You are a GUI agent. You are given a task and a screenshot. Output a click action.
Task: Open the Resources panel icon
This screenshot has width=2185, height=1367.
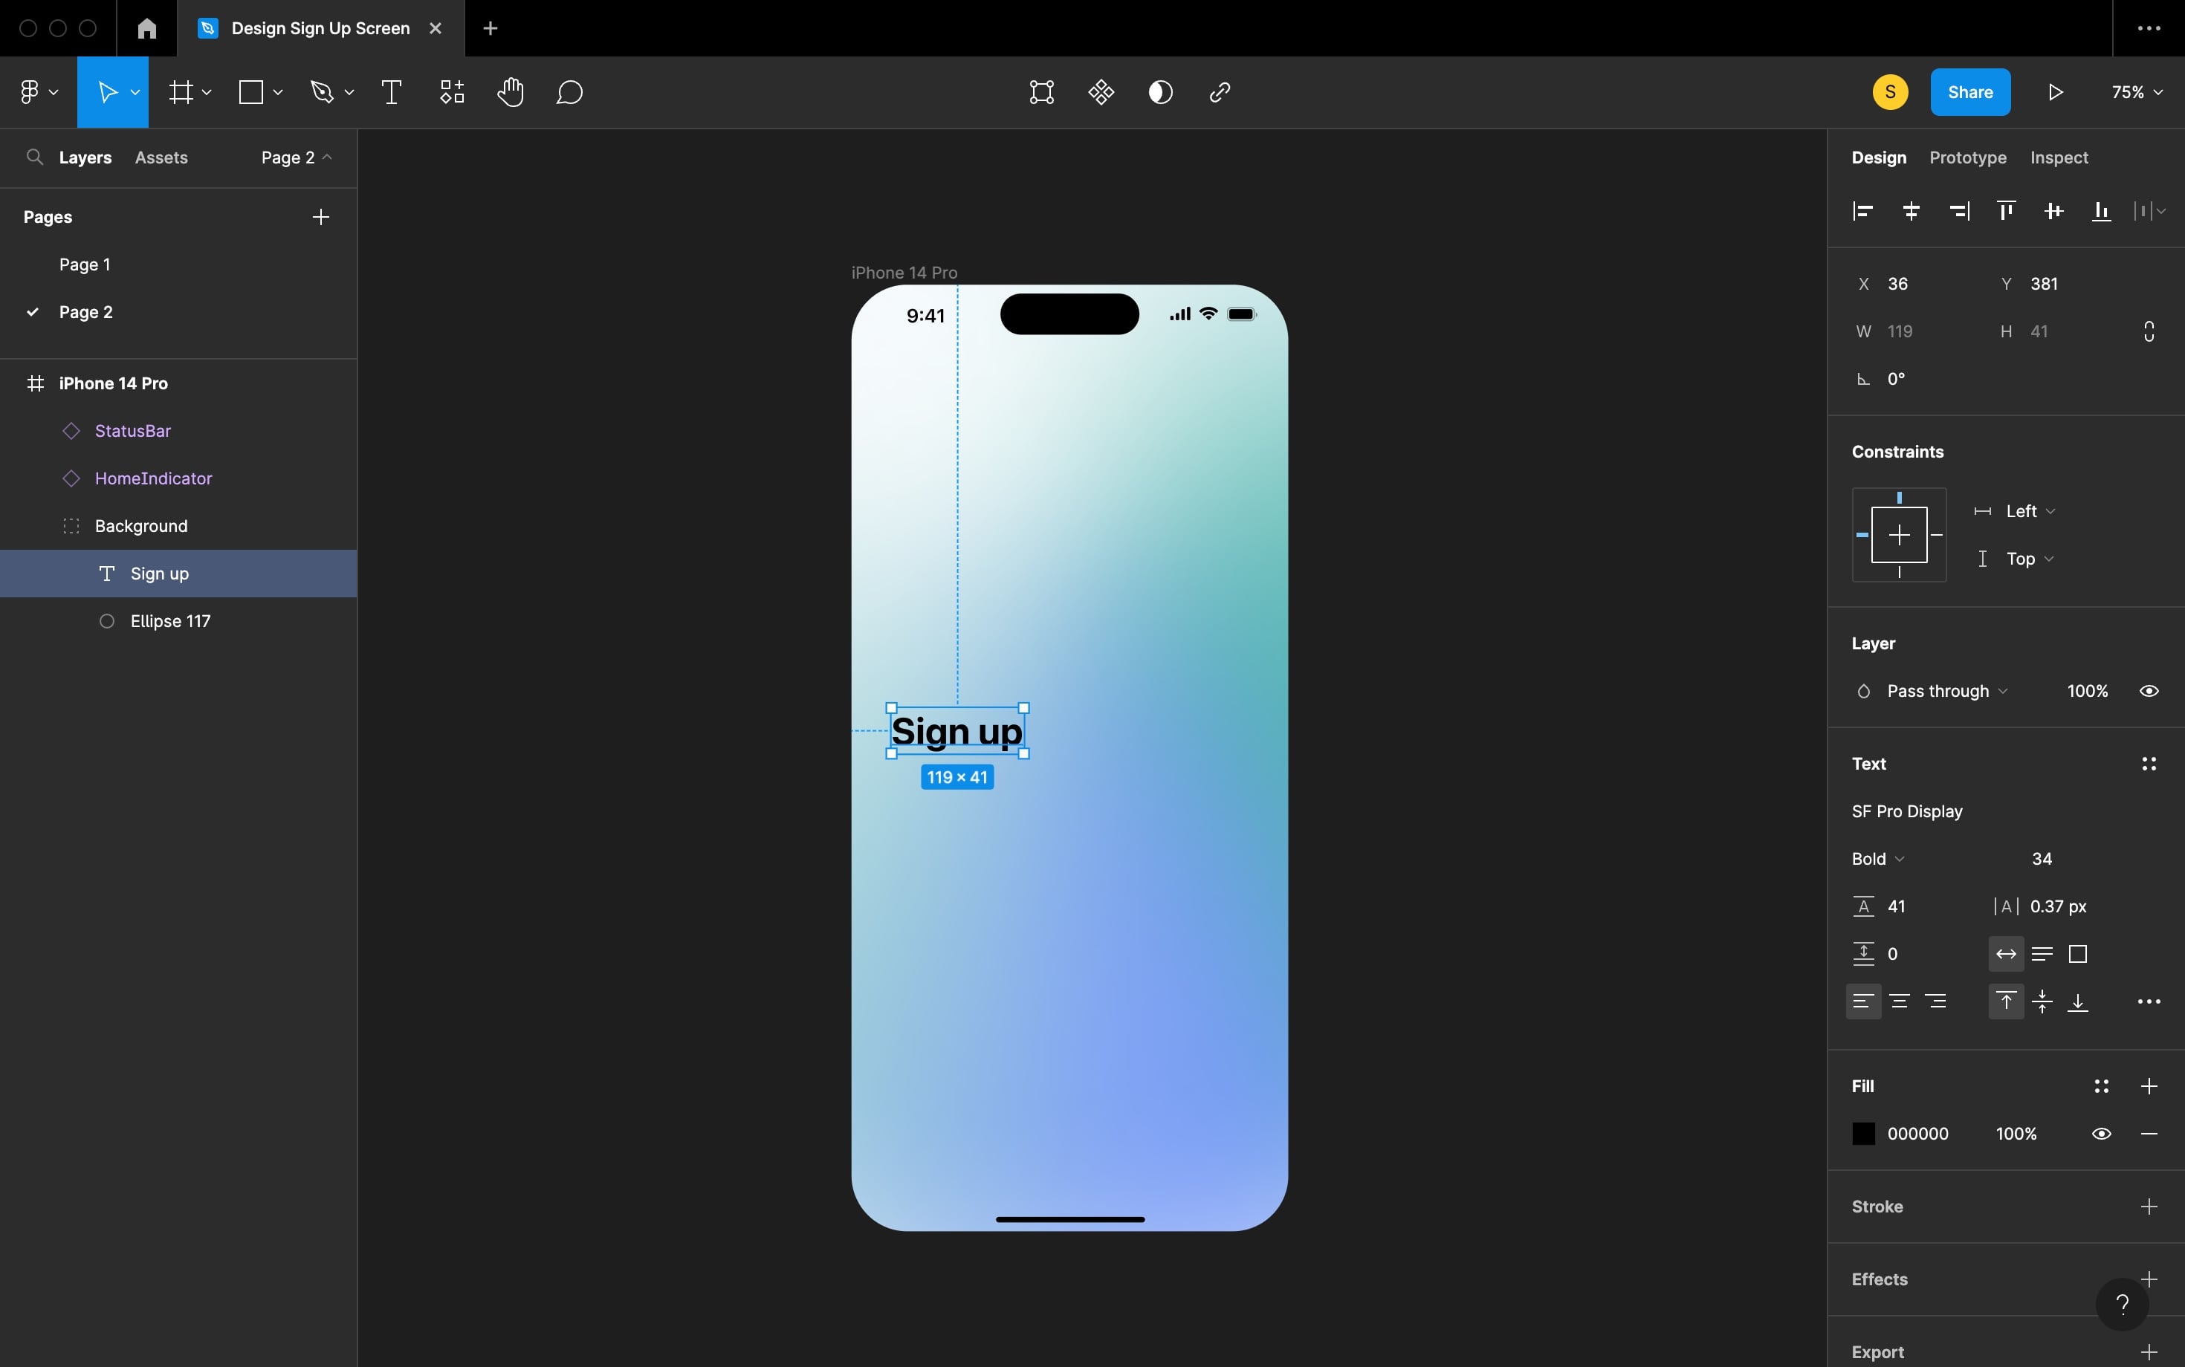(450, 91)
